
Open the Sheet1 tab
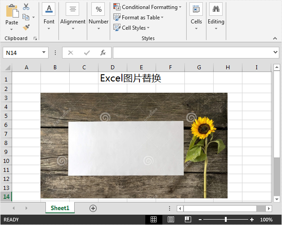60,208
